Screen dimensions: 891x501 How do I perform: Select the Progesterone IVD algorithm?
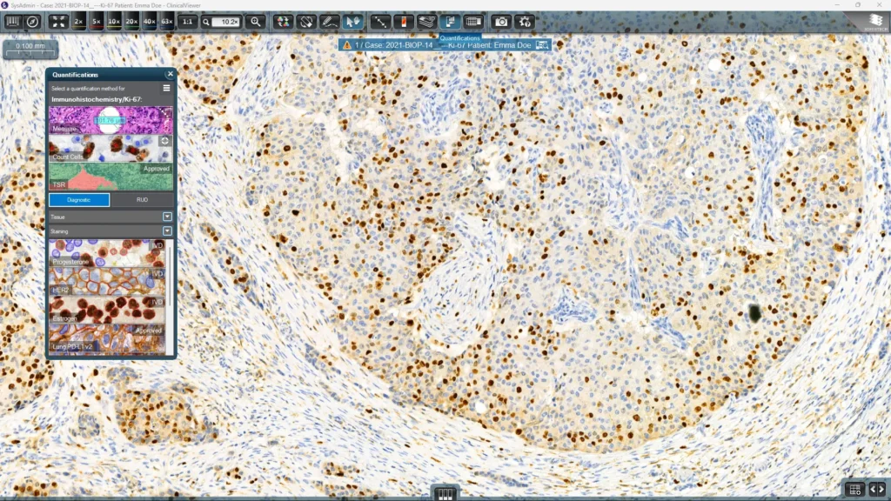(107, 253)
